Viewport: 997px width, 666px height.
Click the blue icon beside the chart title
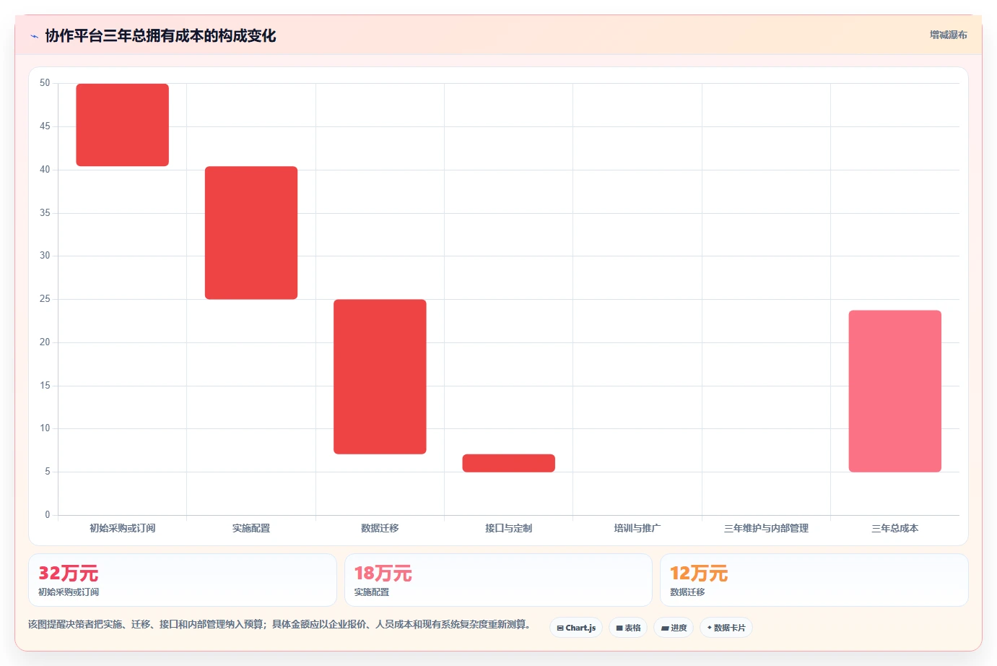point(34,36)
